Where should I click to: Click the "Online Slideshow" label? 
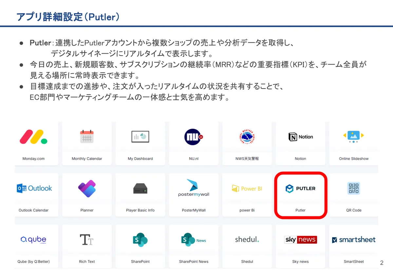pos(354,159)
